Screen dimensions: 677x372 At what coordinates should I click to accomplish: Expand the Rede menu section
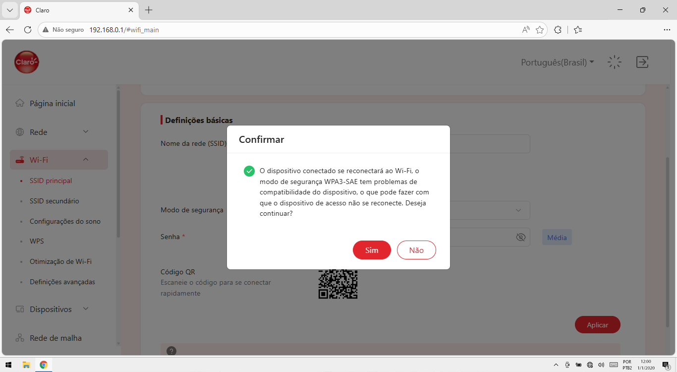59,132
